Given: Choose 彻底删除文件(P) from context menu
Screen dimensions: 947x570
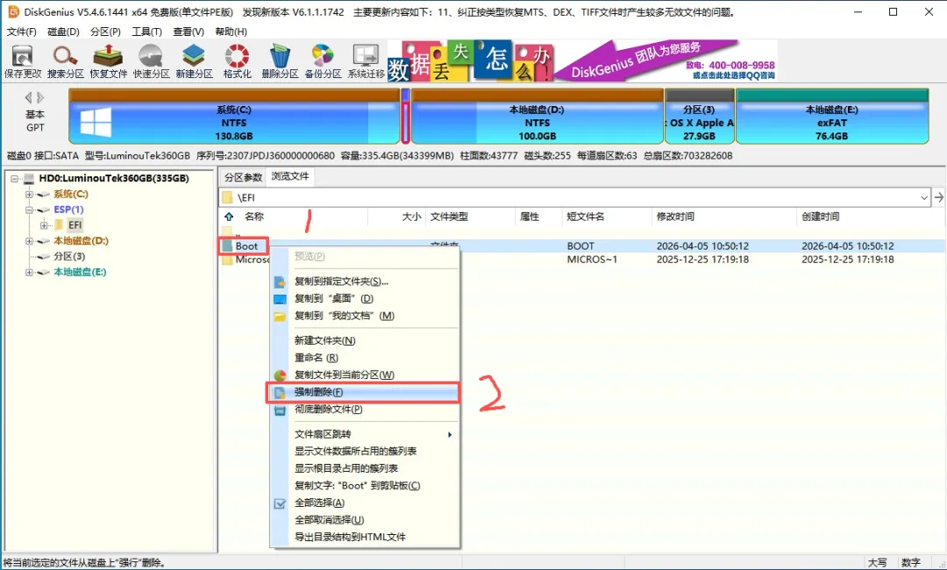Looking at the screenshot, I should (364, 410).
